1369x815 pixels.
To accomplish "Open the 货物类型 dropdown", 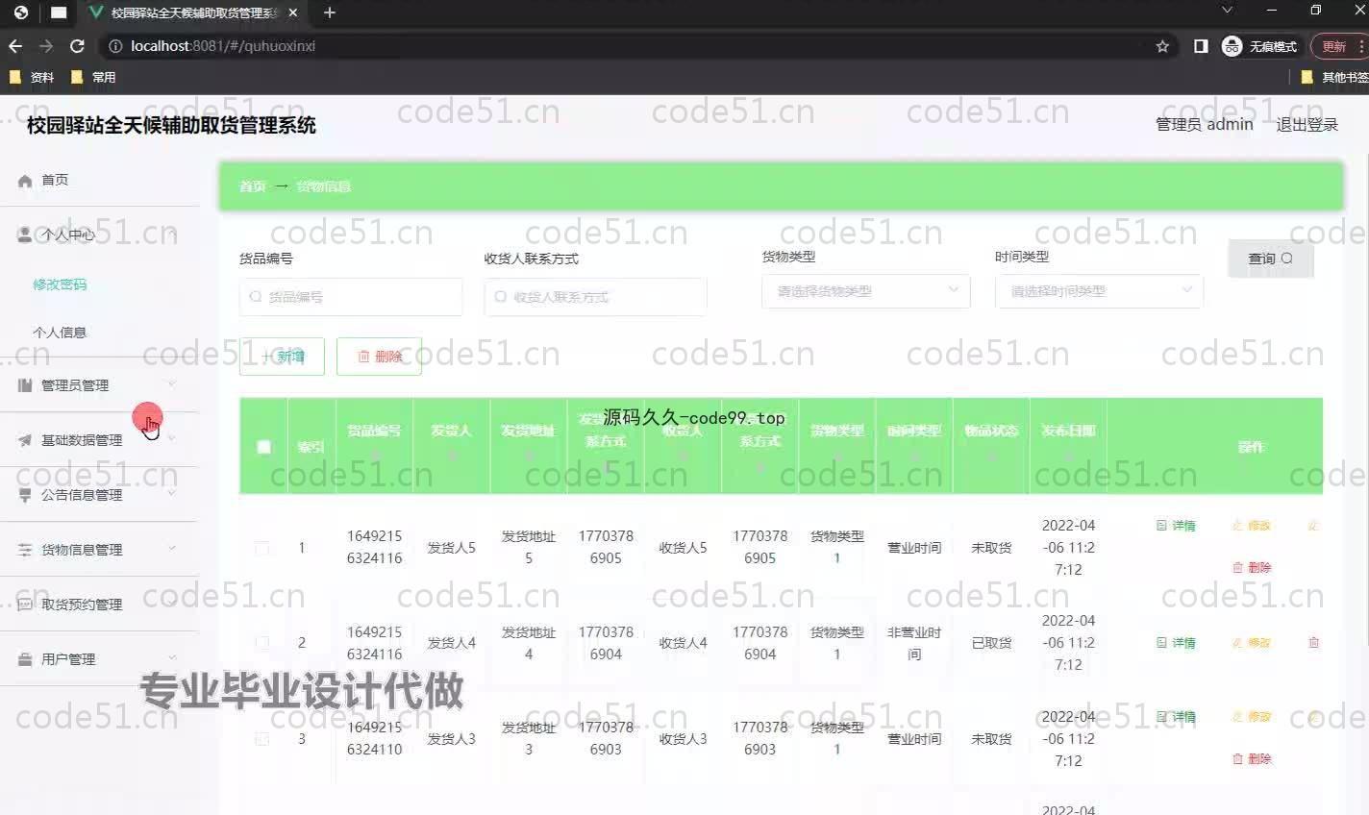I will (866, 291).
